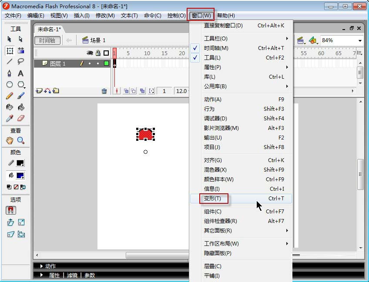
Task: Open the Edit Scene dropdown icon
Action: (x=301, y=41)
